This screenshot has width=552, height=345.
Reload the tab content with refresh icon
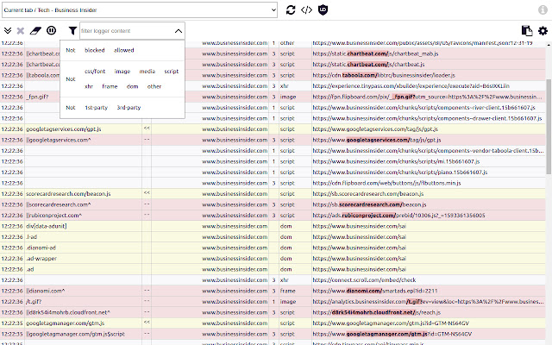(291, 9)
